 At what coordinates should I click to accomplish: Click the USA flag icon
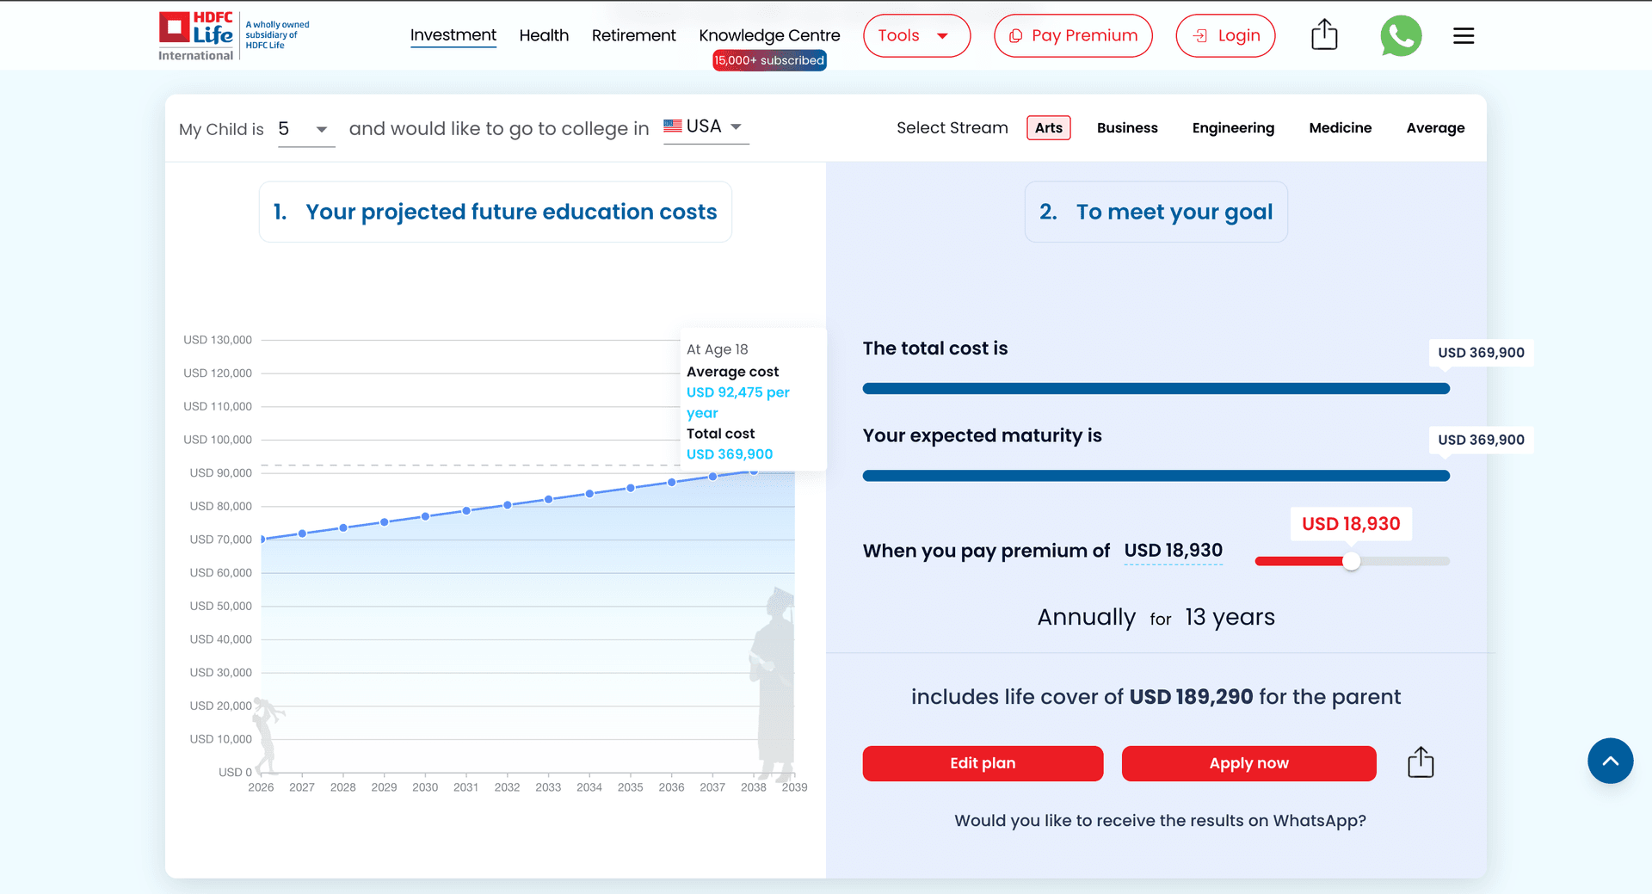673,126
